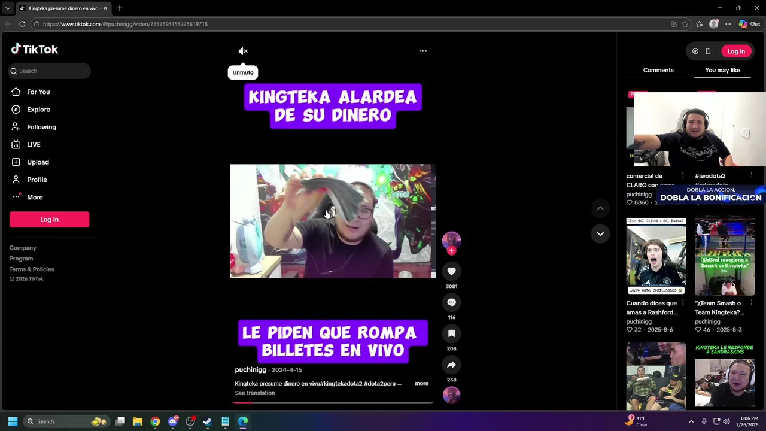Open the Upload page
Image resolution: width=766 pixels, height=431 pixels.
(x=38, y=162)
